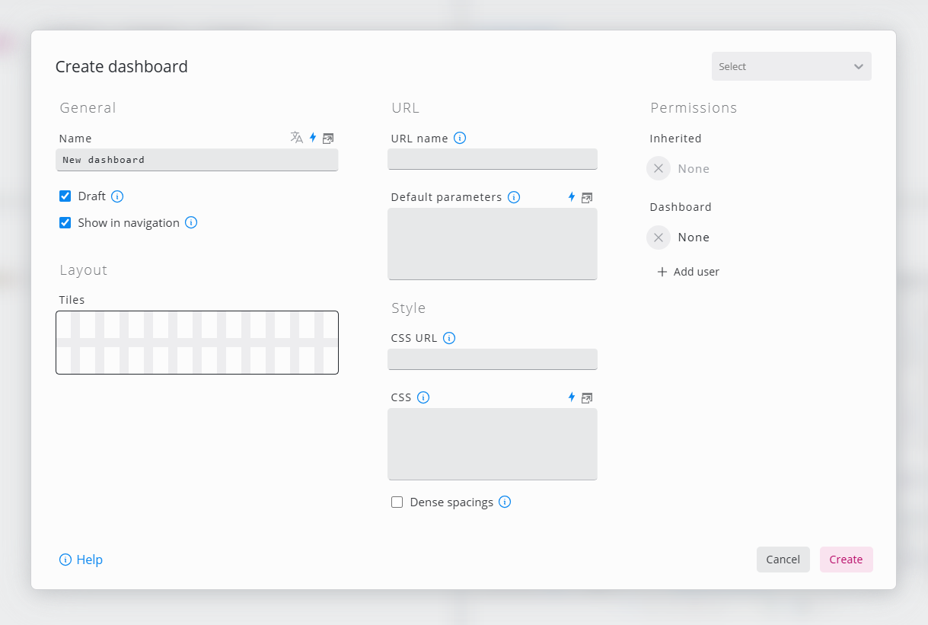Click into the URL name input field
This screenshot has width=928, height=625.
(493, 159)
